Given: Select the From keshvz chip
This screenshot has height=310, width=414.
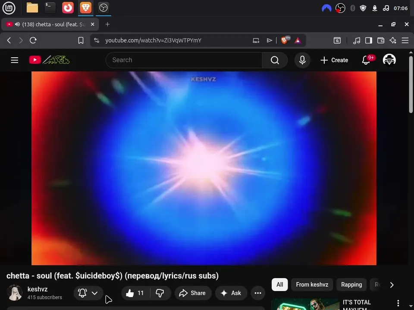Looking at the screenshot, I should [312, 285].
